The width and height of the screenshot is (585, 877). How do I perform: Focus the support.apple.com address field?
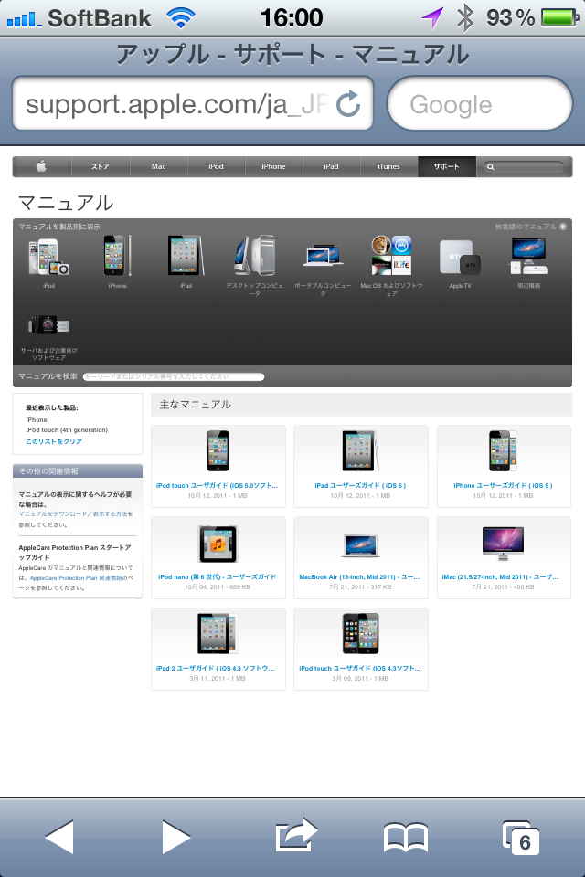coord(193,103)
